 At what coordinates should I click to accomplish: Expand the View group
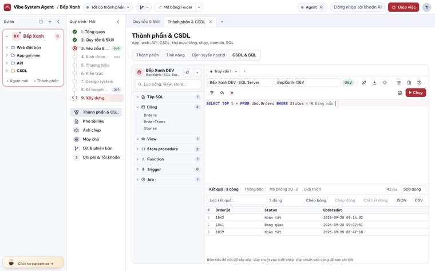(137, 139)
